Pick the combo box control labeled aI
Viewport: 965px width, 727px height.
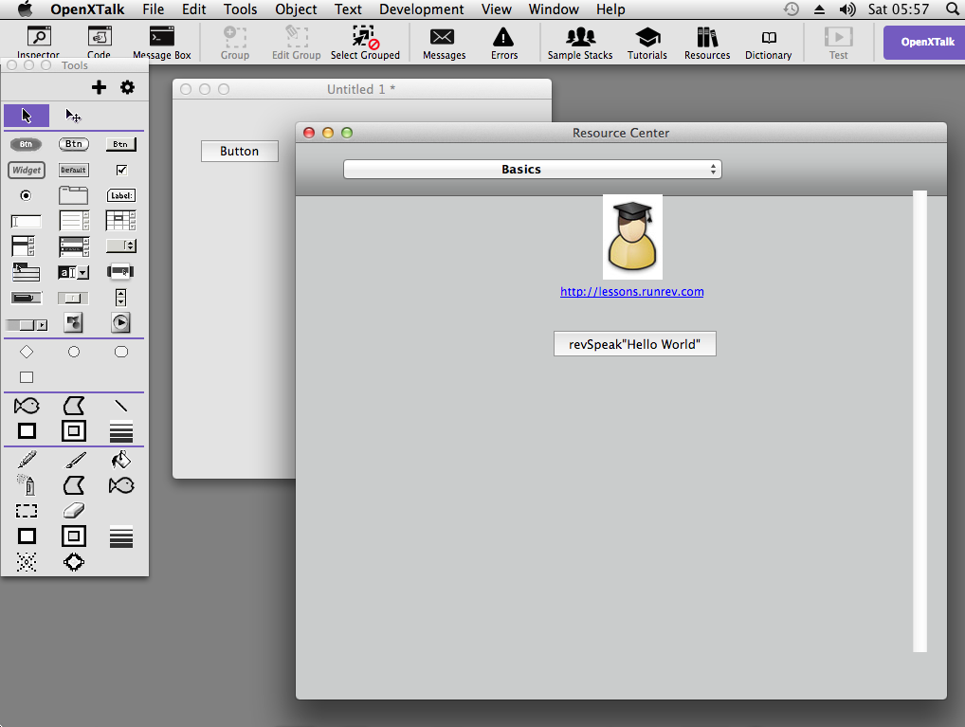pos(73,272)
